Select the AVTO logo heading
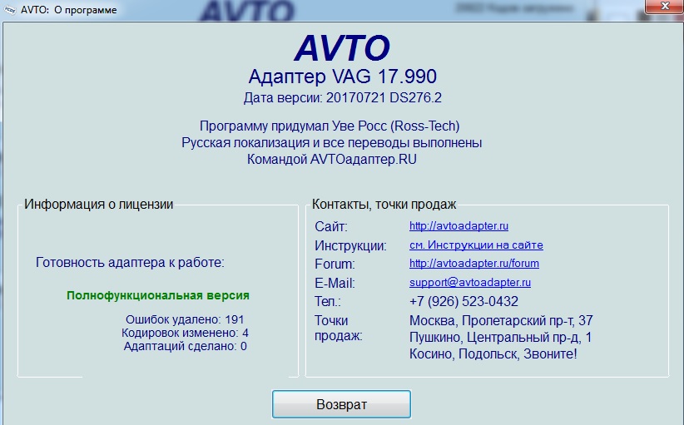Screen dimensions: 684x425 point(342,47)
